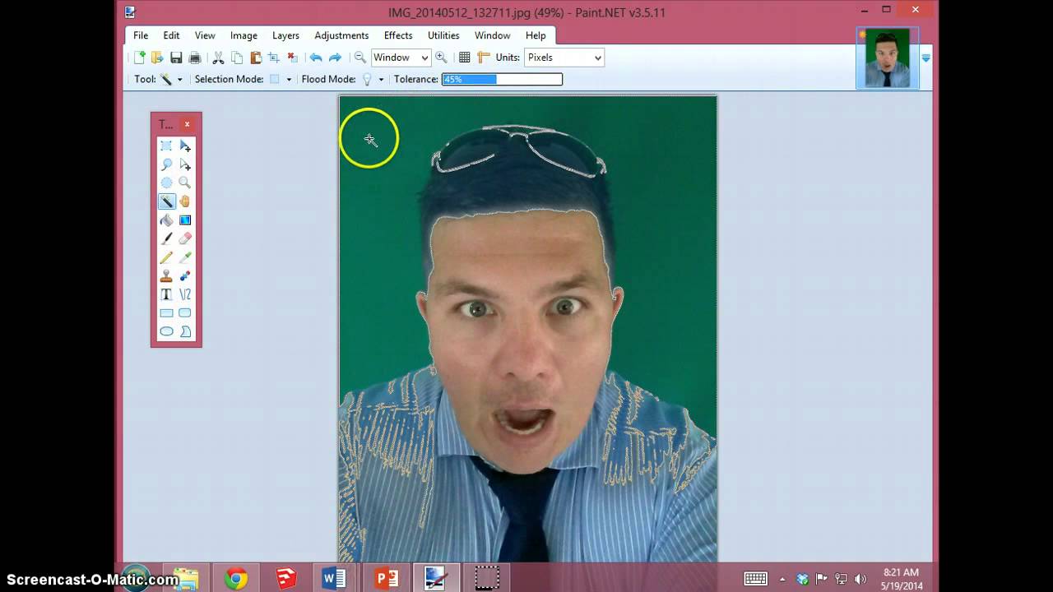This screenshot has width=1053, height=592.
Task: Select the Freeform Shape tool
Action: click(185, 331)
